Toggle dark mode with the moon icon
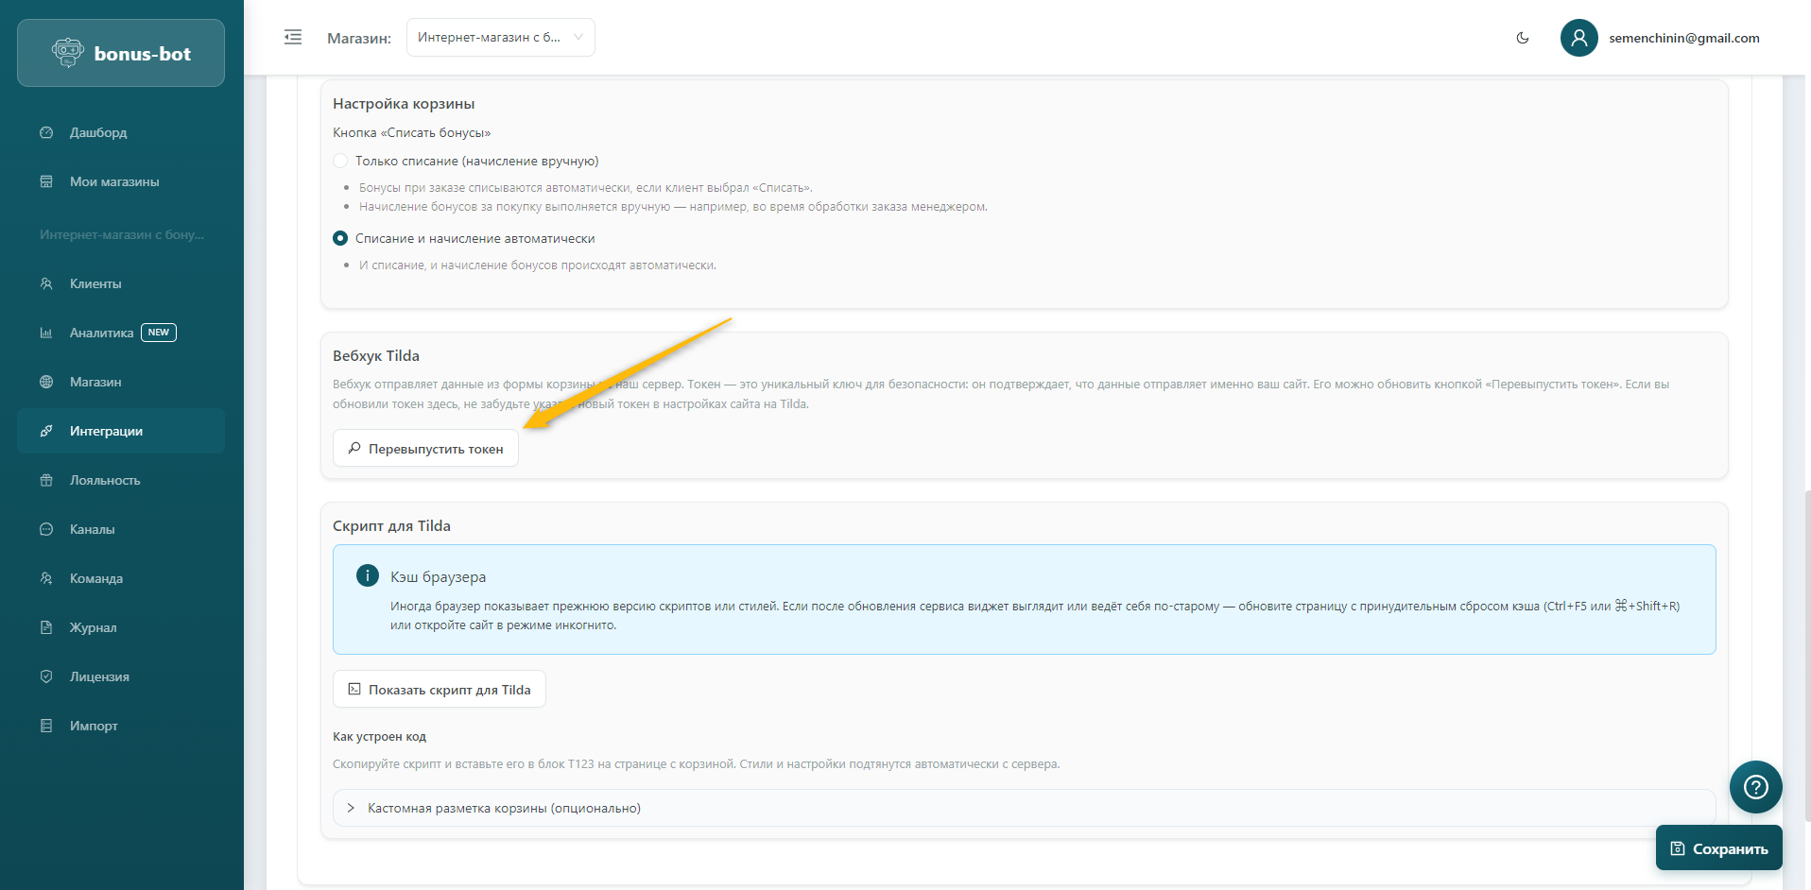Image resolution: width=1811 pixels, height=890 pixels. (x=1523, y=38)
